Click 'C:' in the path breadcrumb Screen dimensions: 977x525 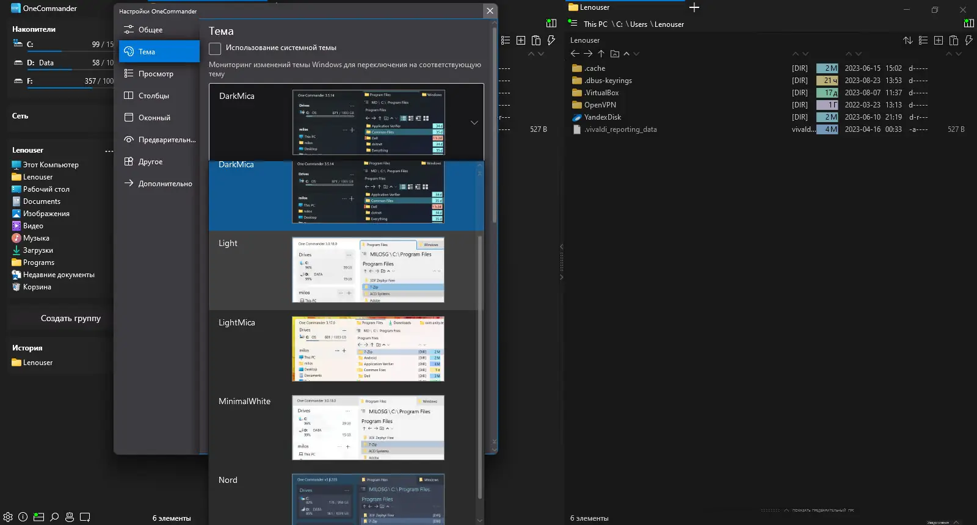(x=619, y=24)
